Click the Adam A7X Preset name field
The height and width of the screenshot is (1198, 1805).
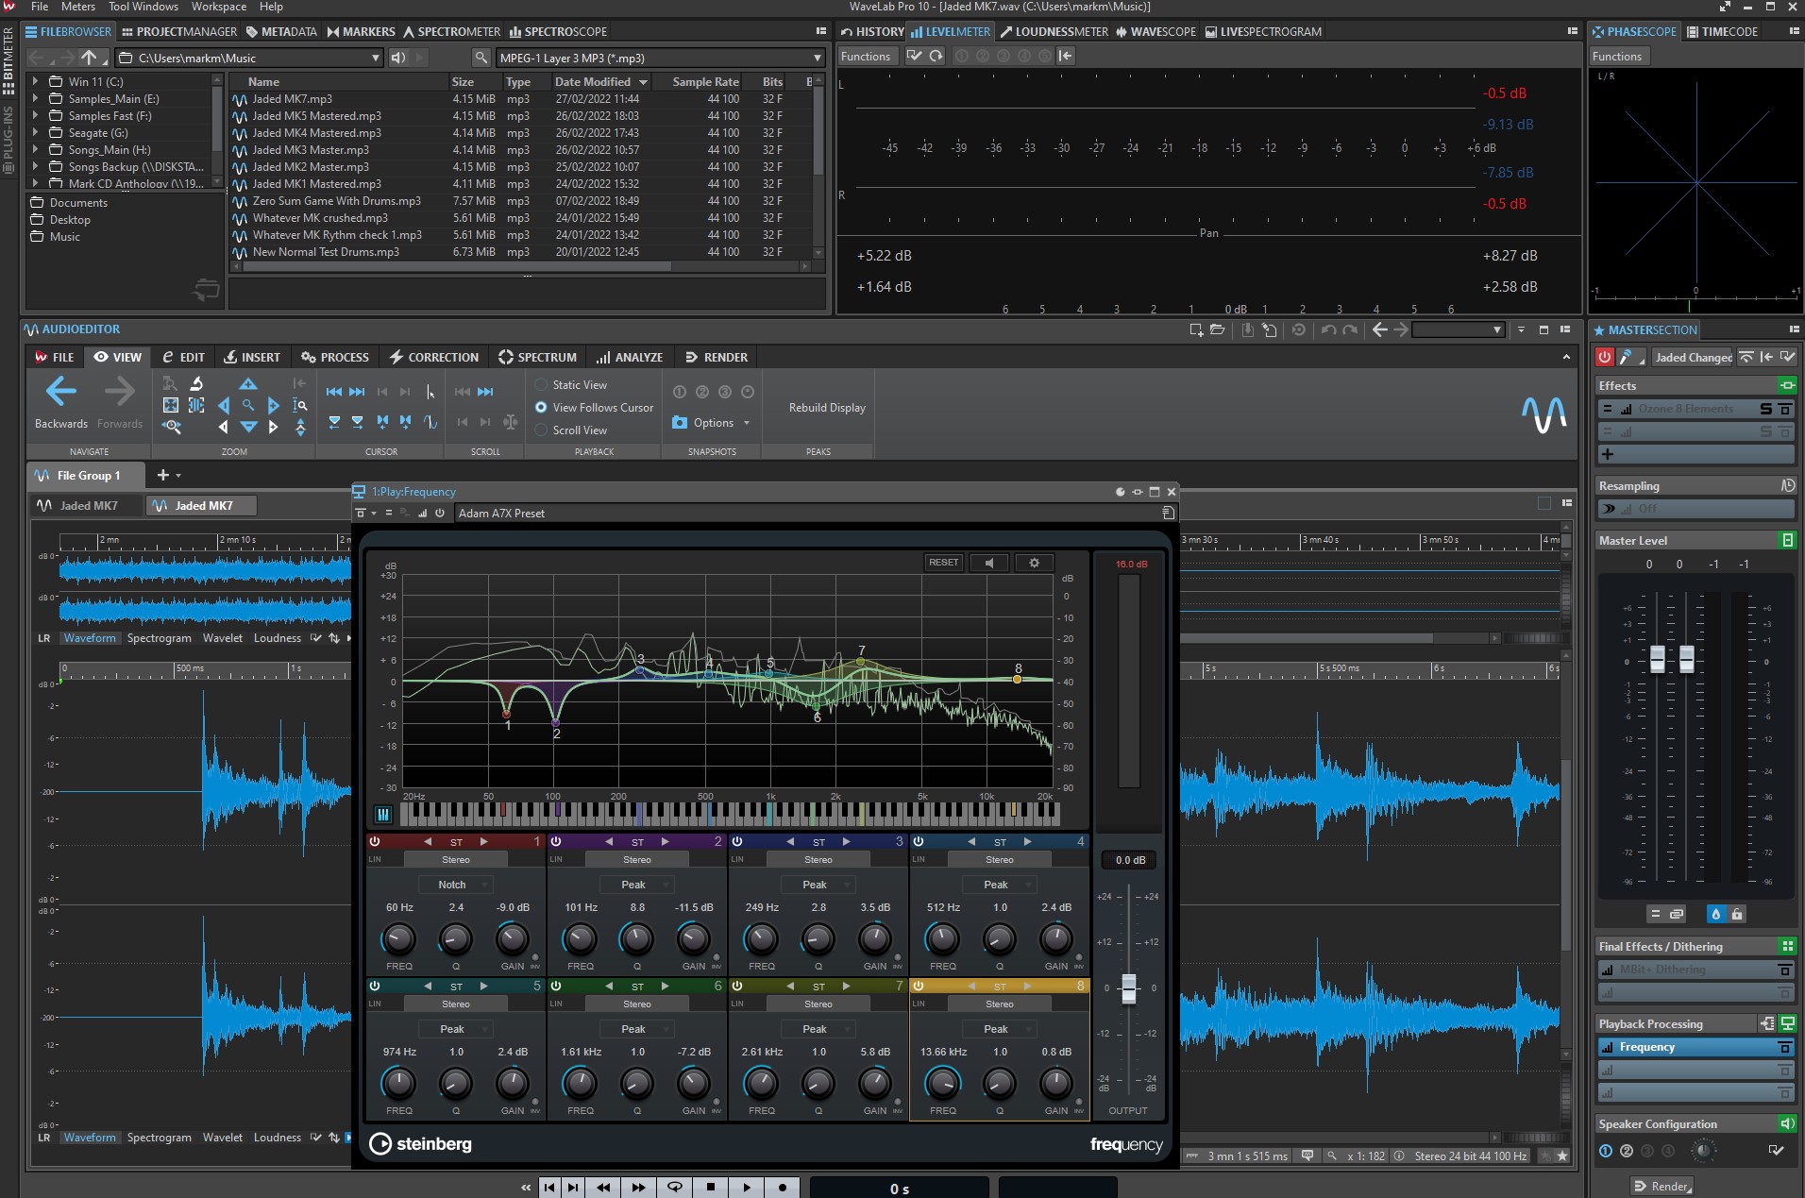(x=806, y=513)
